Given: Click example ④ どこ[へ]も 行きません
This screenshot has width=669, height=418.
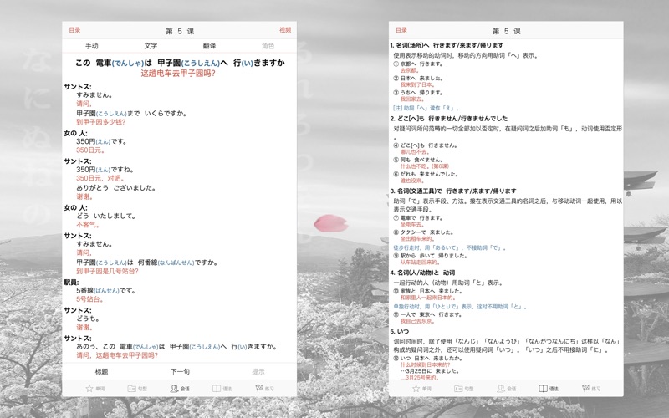Looking at the screenshot, I should coord(426,145).
